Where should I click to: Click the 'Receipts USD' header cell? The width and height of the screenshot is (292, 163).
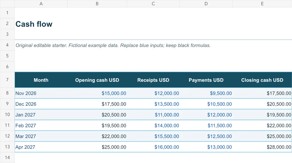(153, 80)
